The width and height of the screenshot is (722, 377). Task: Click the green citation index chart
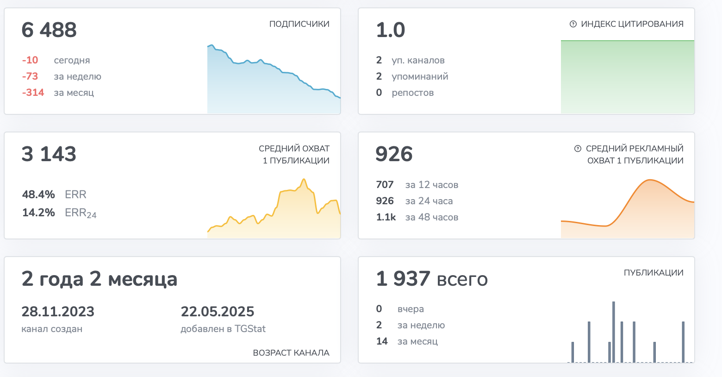click(x=627, y=76)
